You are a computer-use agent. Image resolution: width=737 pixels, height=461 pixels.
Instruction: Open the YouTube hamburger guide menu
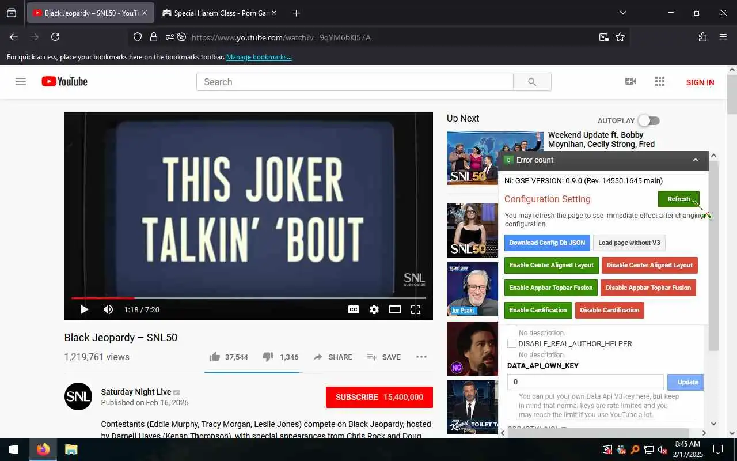[x=21, y=81]
